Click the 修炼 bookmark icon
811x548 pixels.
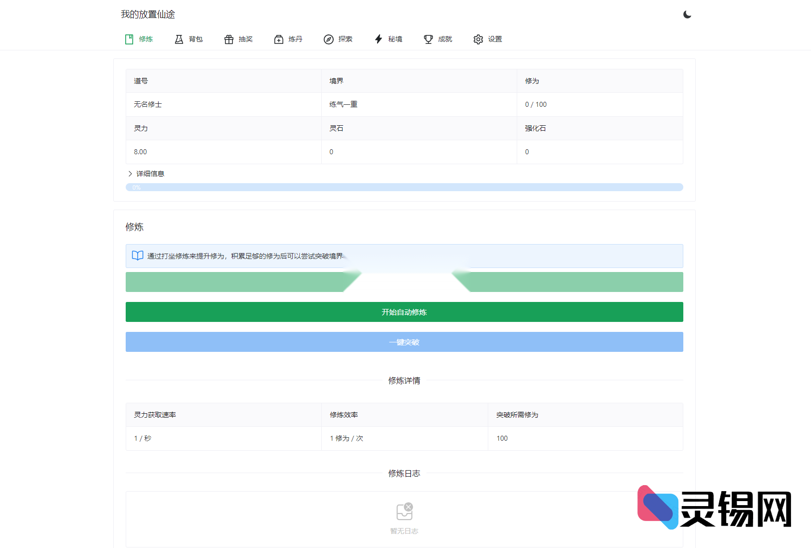tap(129, 39)
